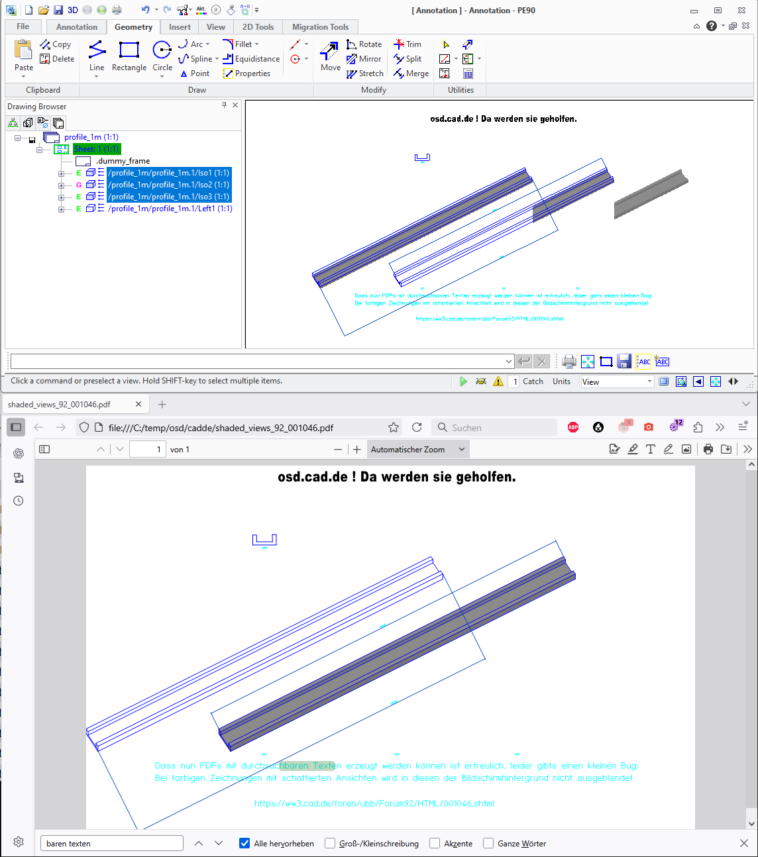This screenshot has width=758, height=857.
Task: Click the Firefox address bar URL
Action: (x=221, y=428)
